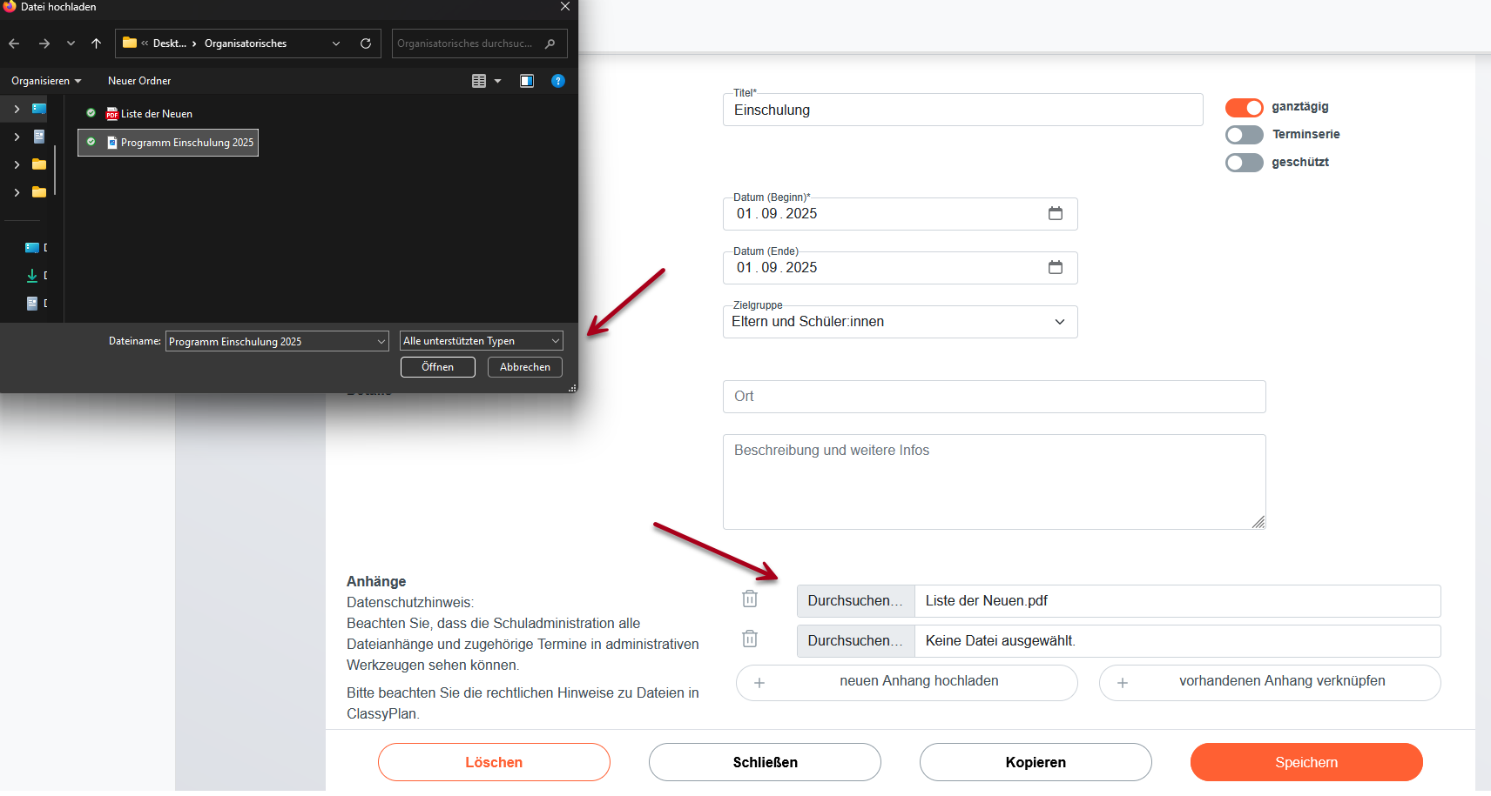Click trash icon beside empty attachment row
The image size is (1491, 796).
pyautogui.click(x=750, y=639)
